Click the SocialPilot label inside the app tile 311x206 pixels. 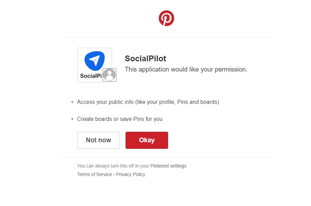90,76
